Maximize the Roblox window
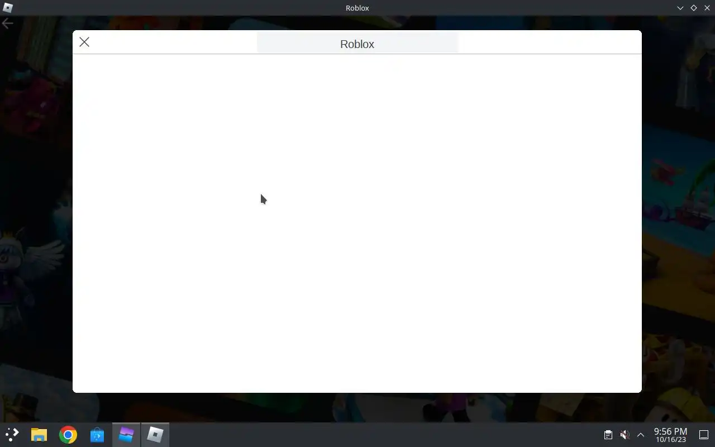The image size is (715, 447). [693, 8]
